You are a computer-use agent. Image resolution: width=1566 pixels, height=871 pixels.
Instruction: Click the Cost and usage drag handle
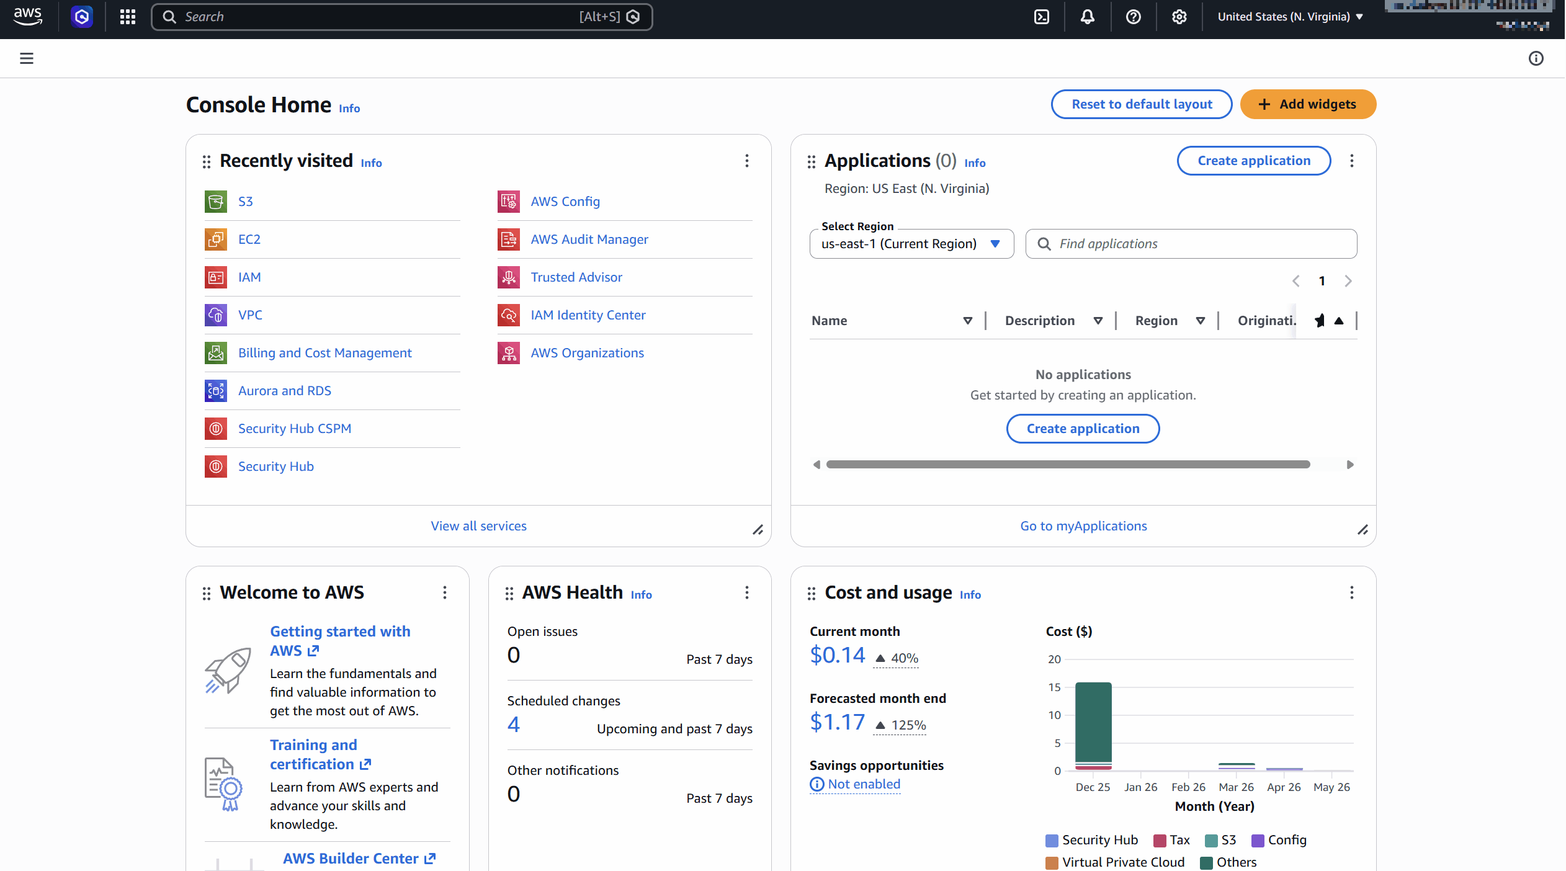pos(812,594)
